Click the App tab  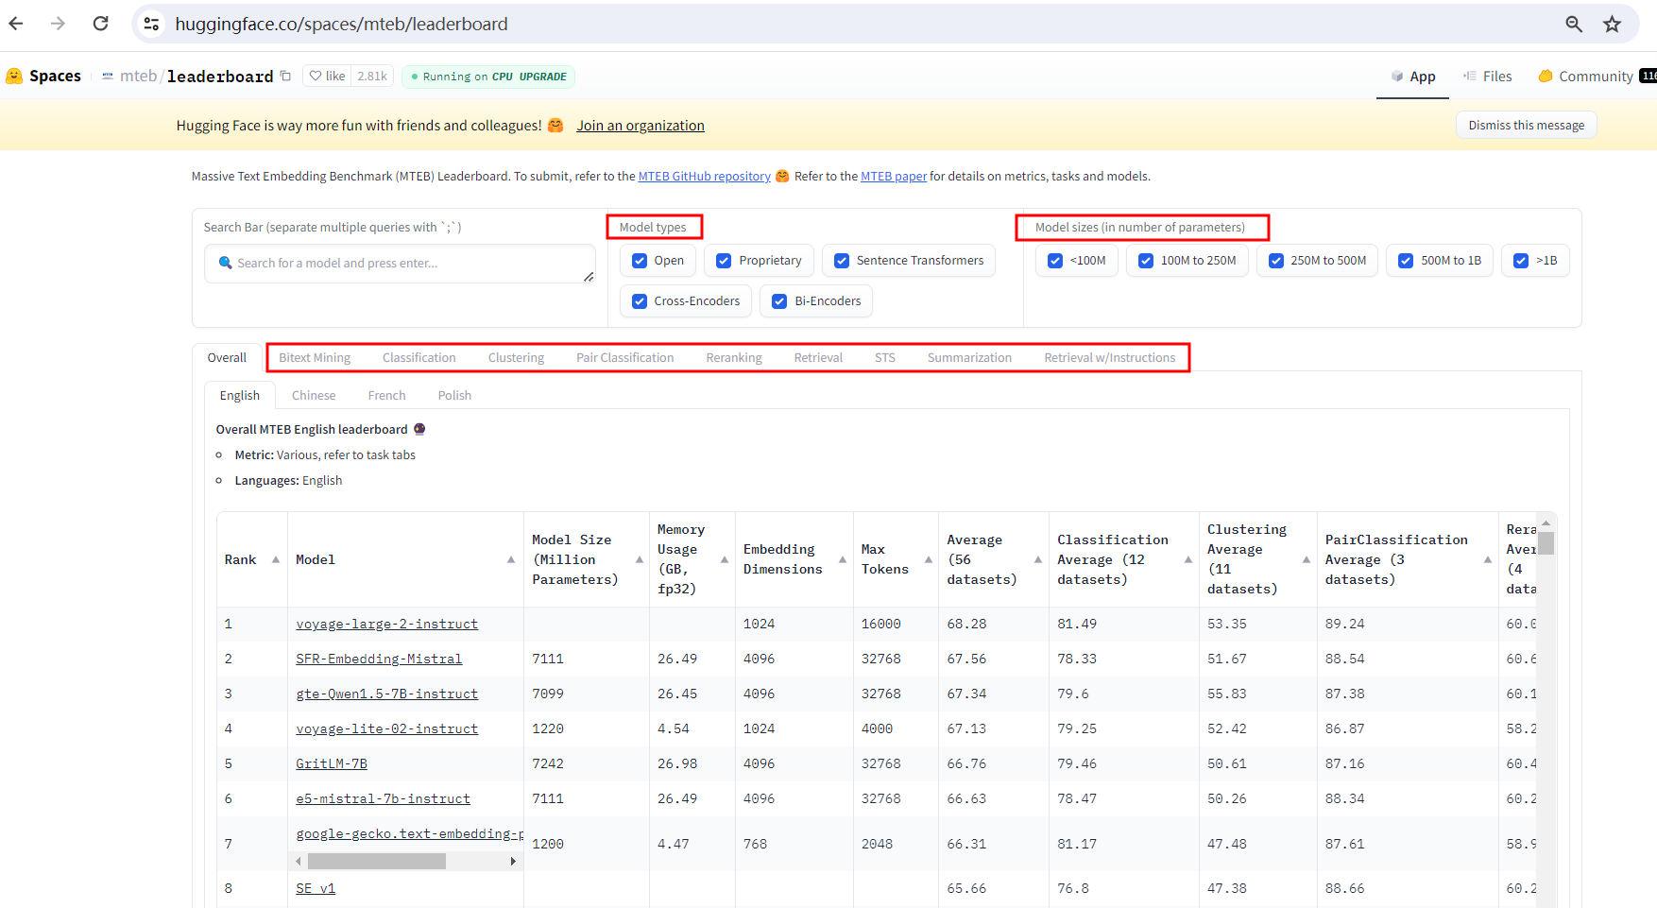point(1413,77)
